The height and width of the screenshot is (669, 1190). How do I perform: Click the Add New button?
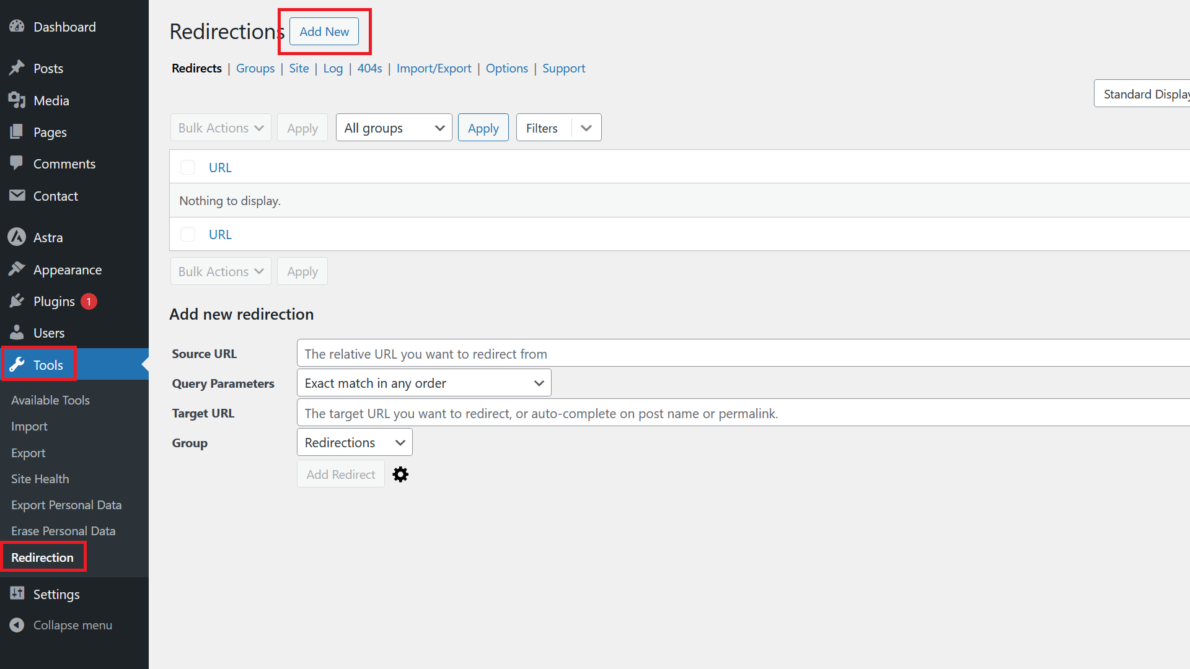(324, 32)
